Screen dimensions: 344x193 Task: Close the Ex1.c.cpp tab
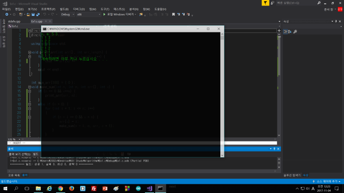(50, 21)
